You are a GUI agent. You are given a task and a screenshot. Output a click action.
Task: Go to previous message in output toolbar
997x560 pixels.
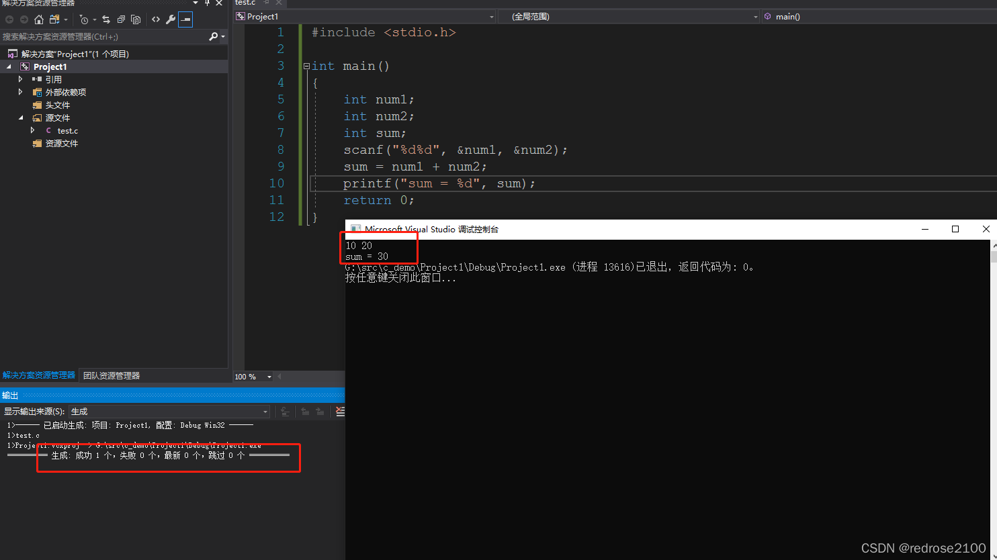305,412
